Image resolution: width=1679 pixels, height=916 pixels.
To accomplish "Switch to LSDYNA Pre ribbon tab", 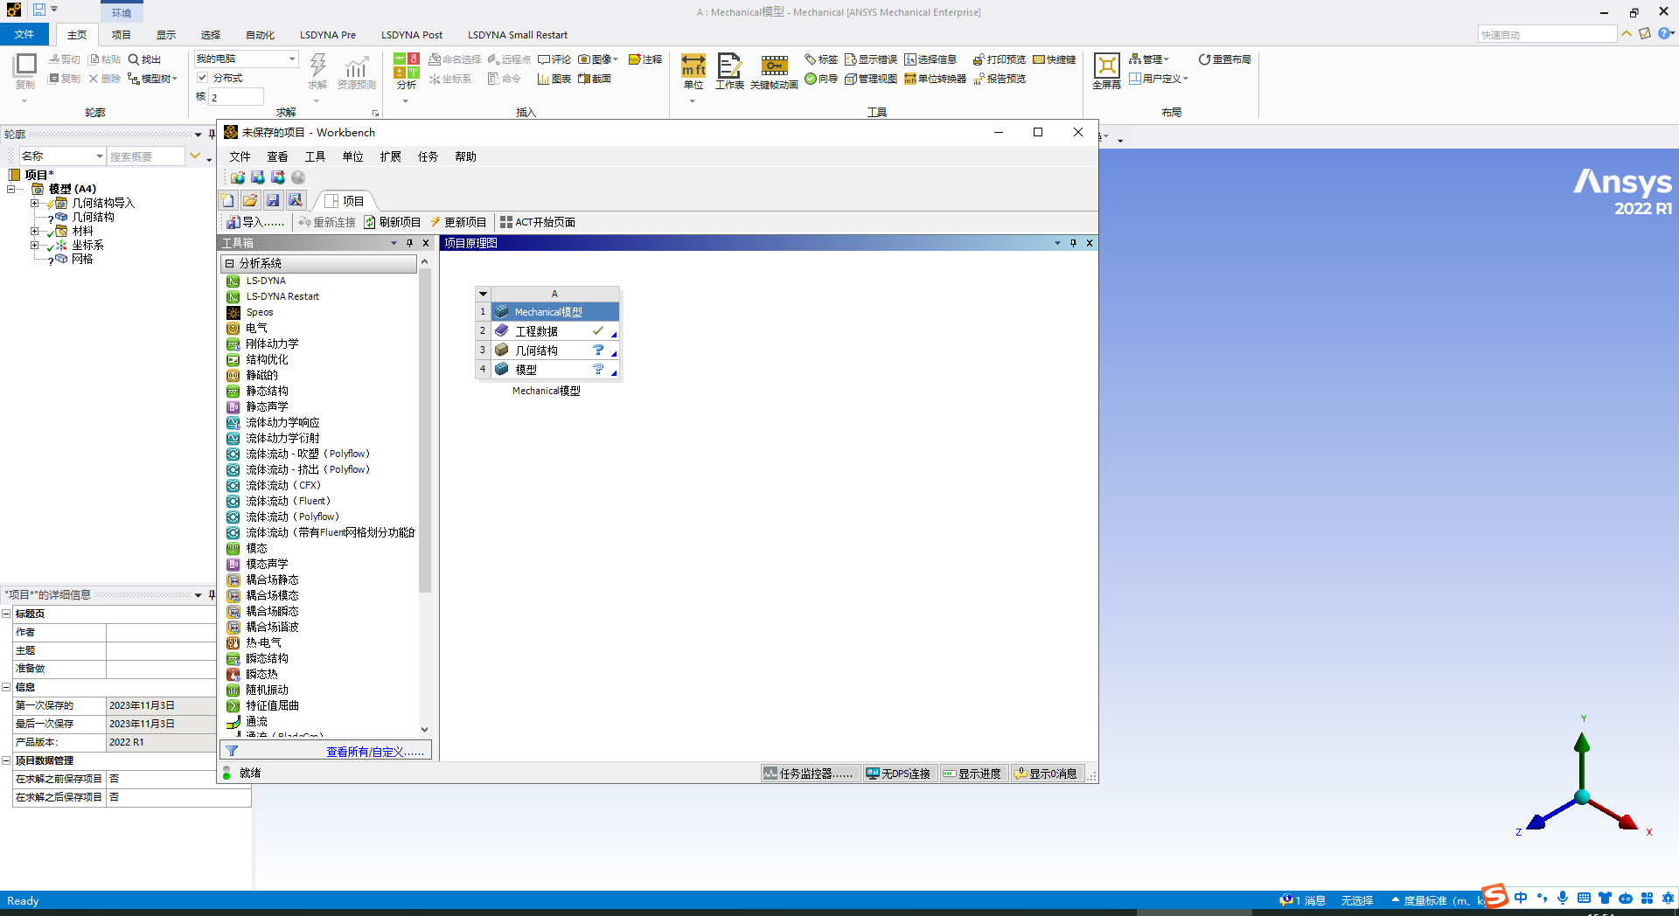I will click(x=328, y=35).
